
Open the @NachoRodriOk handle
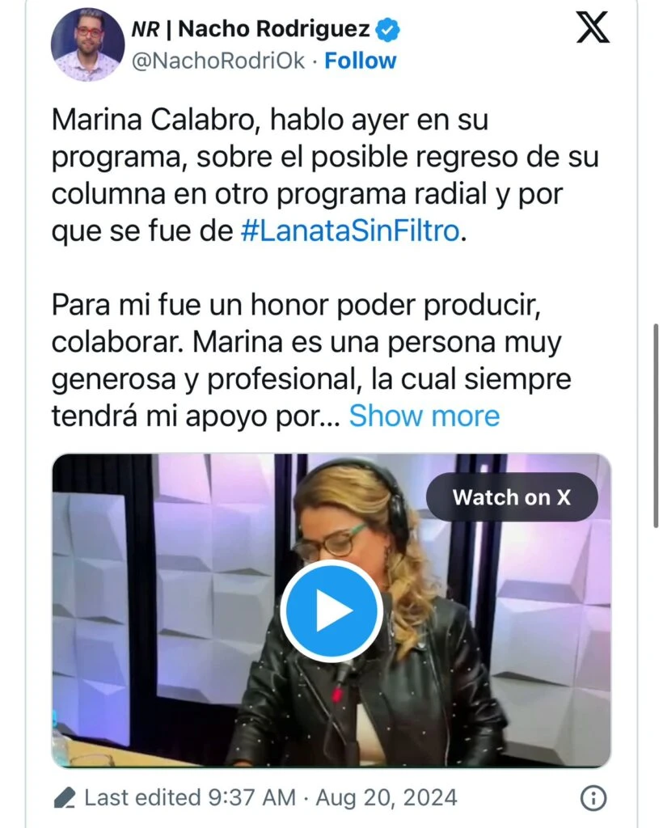[218, 61]
